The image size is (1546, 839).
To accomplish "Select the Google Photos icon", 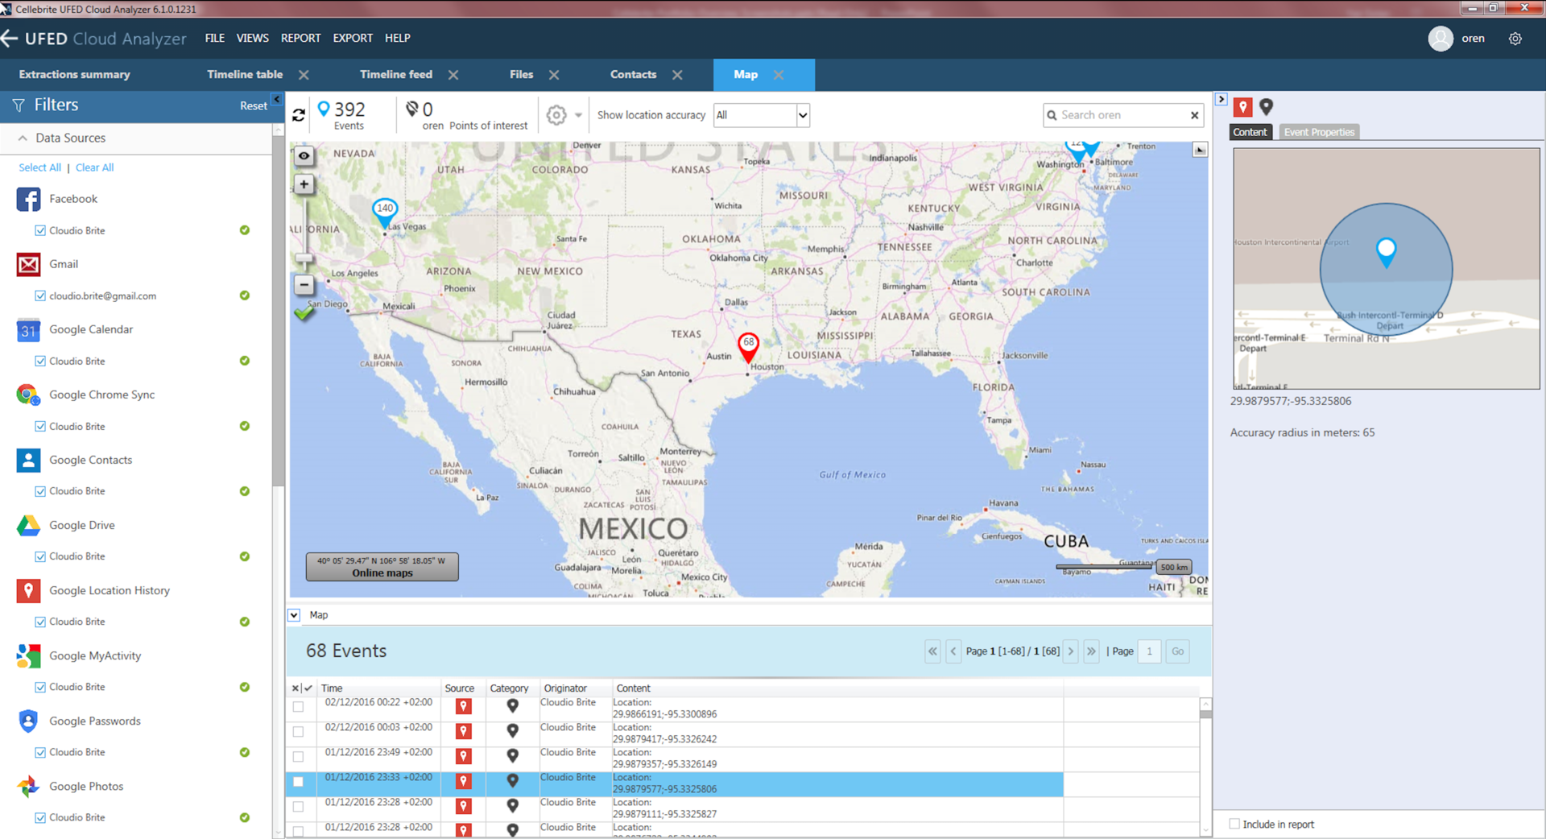I will pos(28,786).
